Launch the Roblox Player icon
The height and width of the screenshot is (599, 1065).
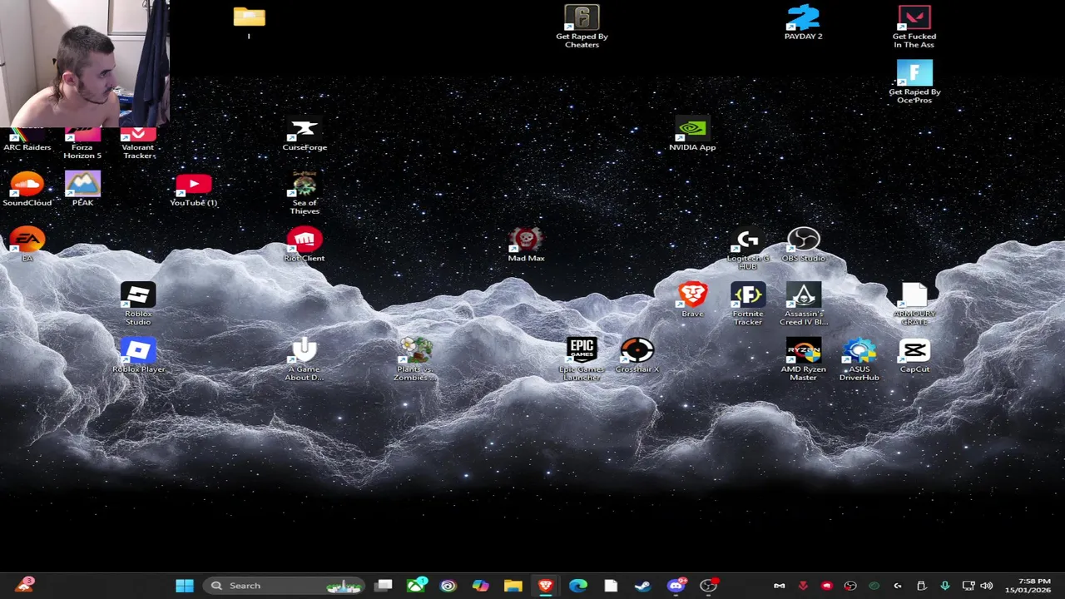[138, 356]
